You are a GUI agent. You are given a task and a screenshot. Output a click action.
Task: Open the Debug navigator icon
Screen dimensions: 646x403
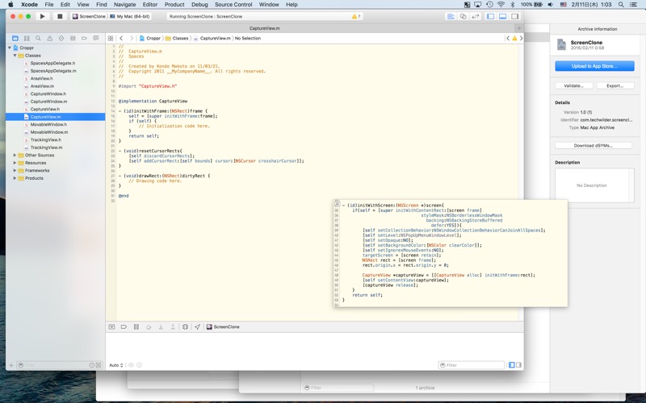point(73,38)
